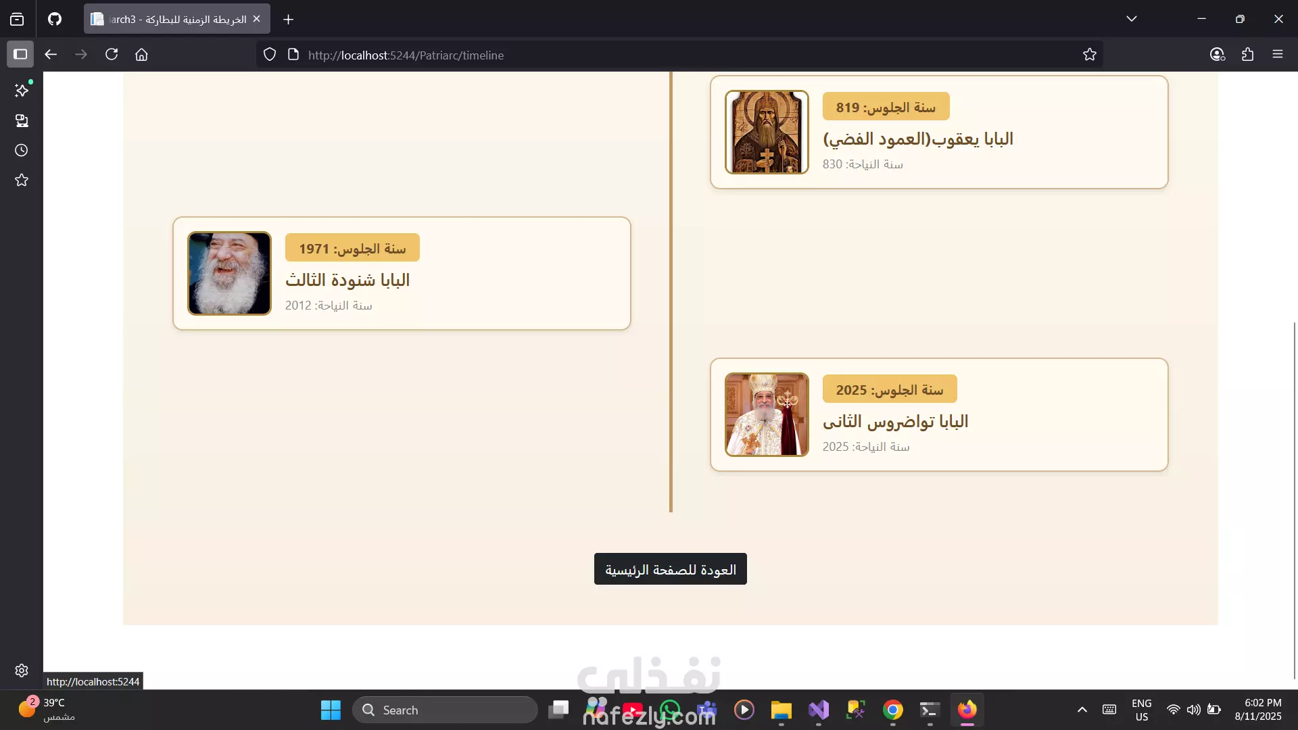Click the enthronement year 2025 badge

pos(890,389)
